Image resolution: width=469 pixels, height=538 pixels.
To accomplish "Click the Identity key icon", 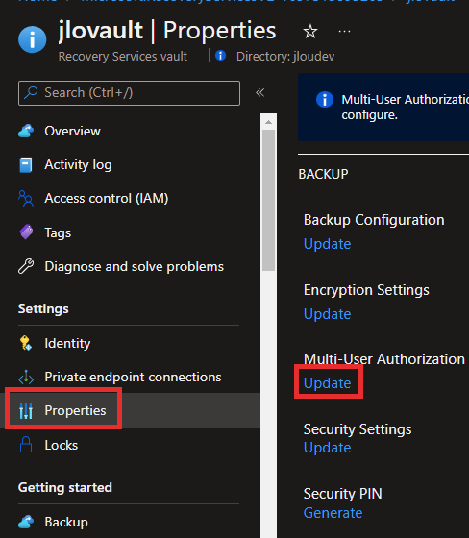I will pyautogui.click(x=26, y=343).
